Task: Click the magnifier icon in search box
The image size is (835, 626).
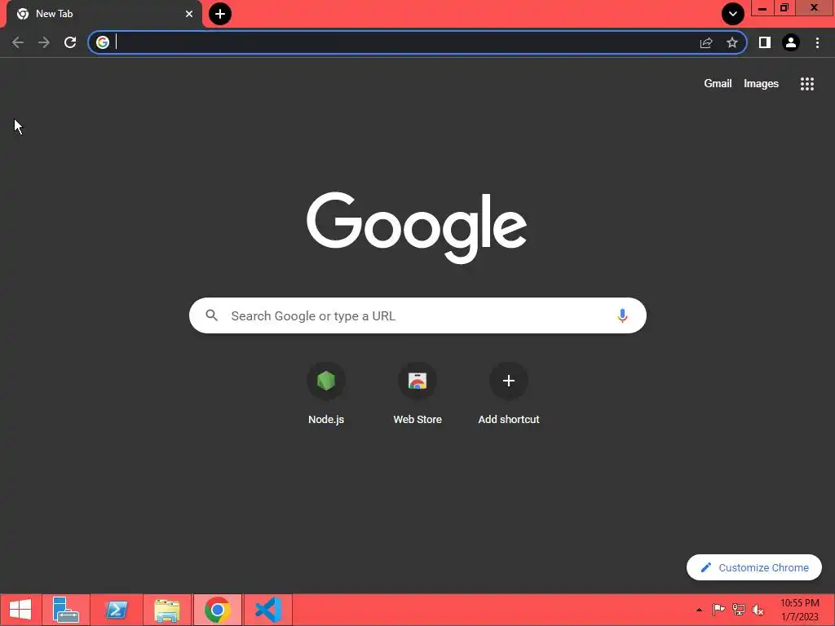Action: pyautogui.click(x=212, y=315)
